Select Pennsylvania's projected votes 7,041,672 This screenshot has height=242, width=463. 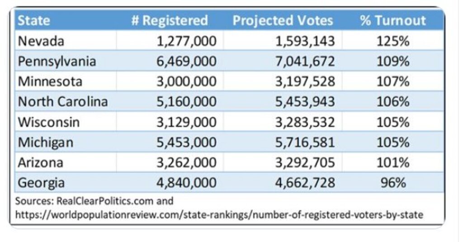pyautogui.click(x=306, y=61)
